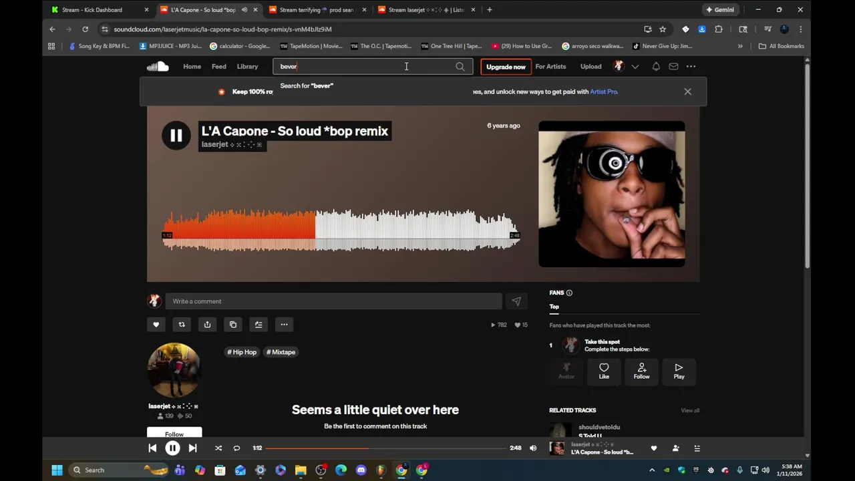This screenshot has height=481, width=855.
Task: Mute the L'A Capone browser tab audio
Action: coord(244,10)
